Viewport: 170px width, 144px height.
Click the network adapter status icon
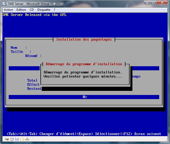tap(27, 139)
